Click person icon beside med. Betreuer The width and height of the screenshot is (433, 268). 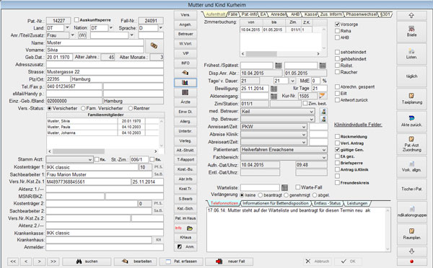point(323,112)
